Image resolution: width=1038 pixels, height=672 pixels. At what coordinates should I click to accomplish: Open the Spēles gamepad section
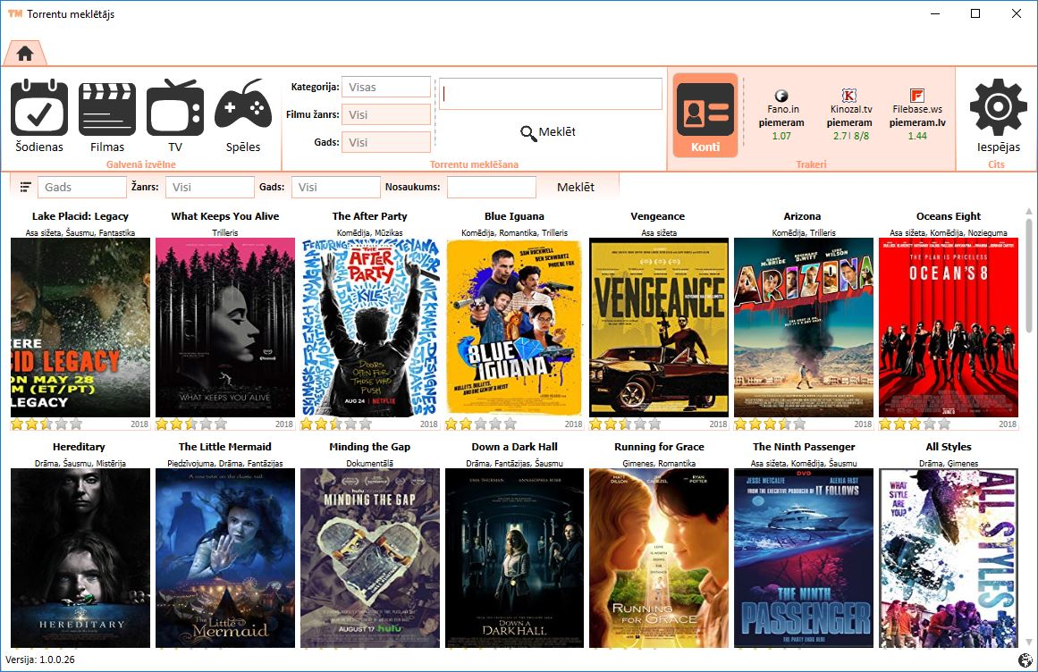coord(243,116)
